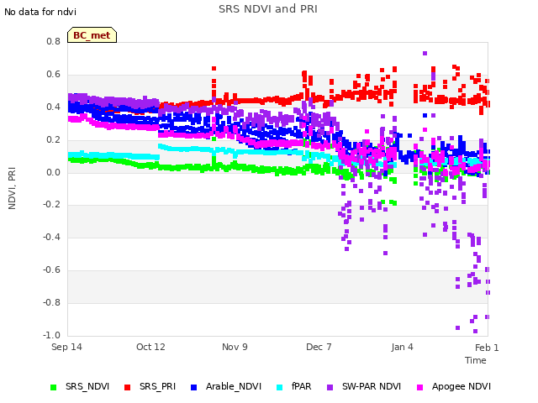The width and height of the screenshot is (538, 403).
Task: Click the -0.4 y-axis tick label
Action: pyautogui.click(x=52, y=237)
